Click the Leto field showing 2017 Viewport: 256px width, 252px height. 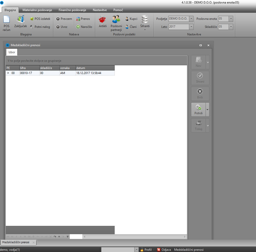point(179,27)
